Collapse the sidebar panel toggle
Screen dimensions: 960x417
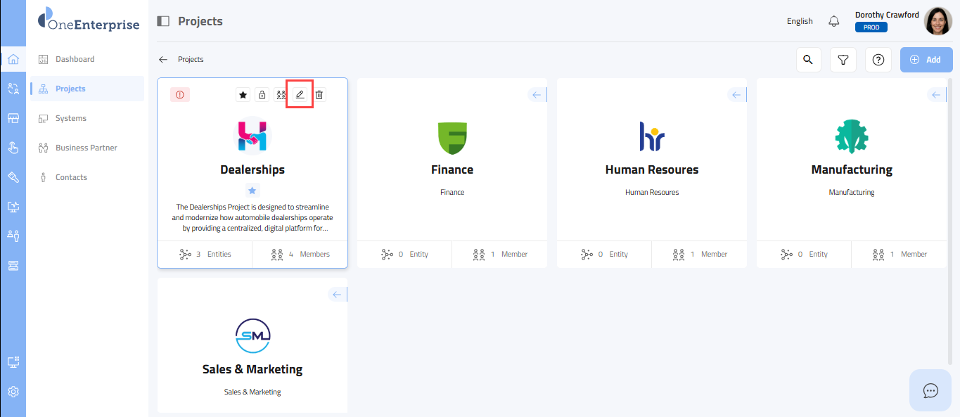pyautogui.click(x=163, y=21)
